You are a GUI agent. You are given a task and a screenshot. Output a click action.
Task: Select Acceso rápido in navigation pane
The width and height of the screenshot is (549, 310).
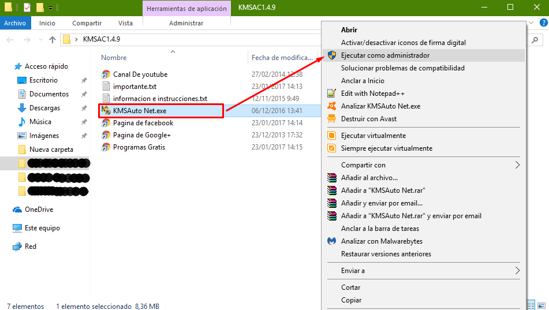(x=46, y=66)
